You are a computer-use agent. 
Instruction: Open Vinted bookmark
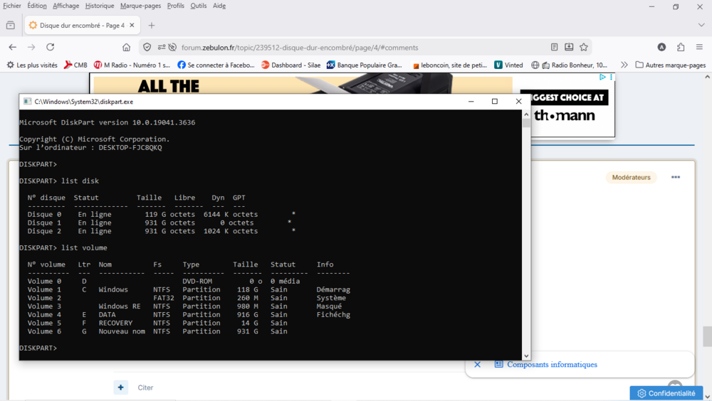click(508, 65)
